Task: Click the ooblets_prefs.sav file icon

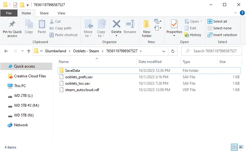Action: 61,77
